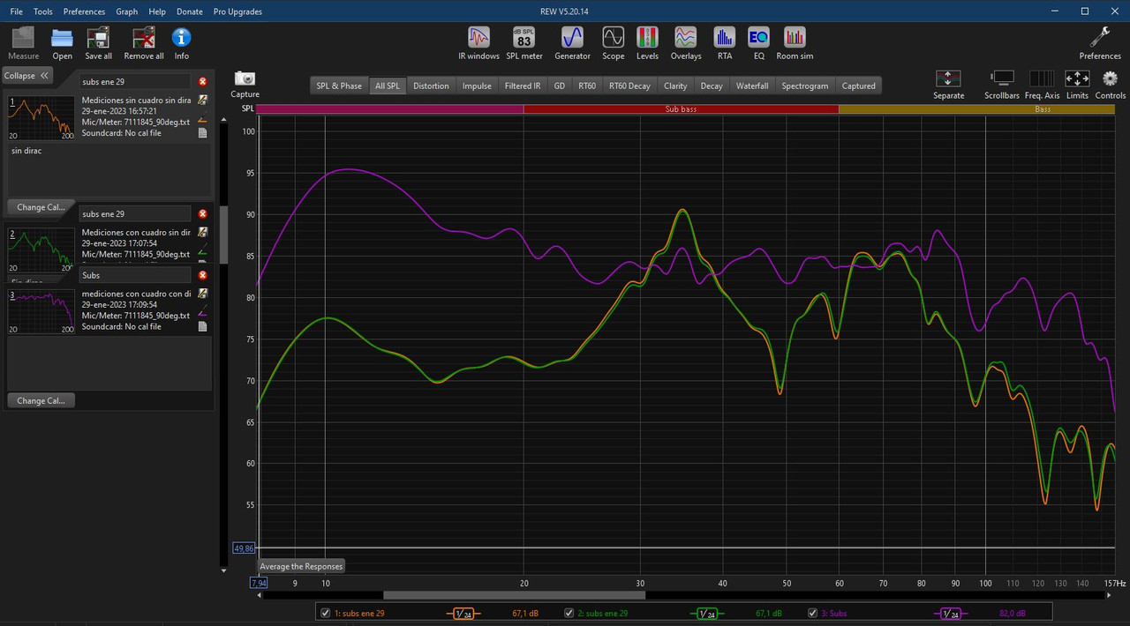
Task: Click the 7,94 frequency axis start box
Action: tap(259, 583)
